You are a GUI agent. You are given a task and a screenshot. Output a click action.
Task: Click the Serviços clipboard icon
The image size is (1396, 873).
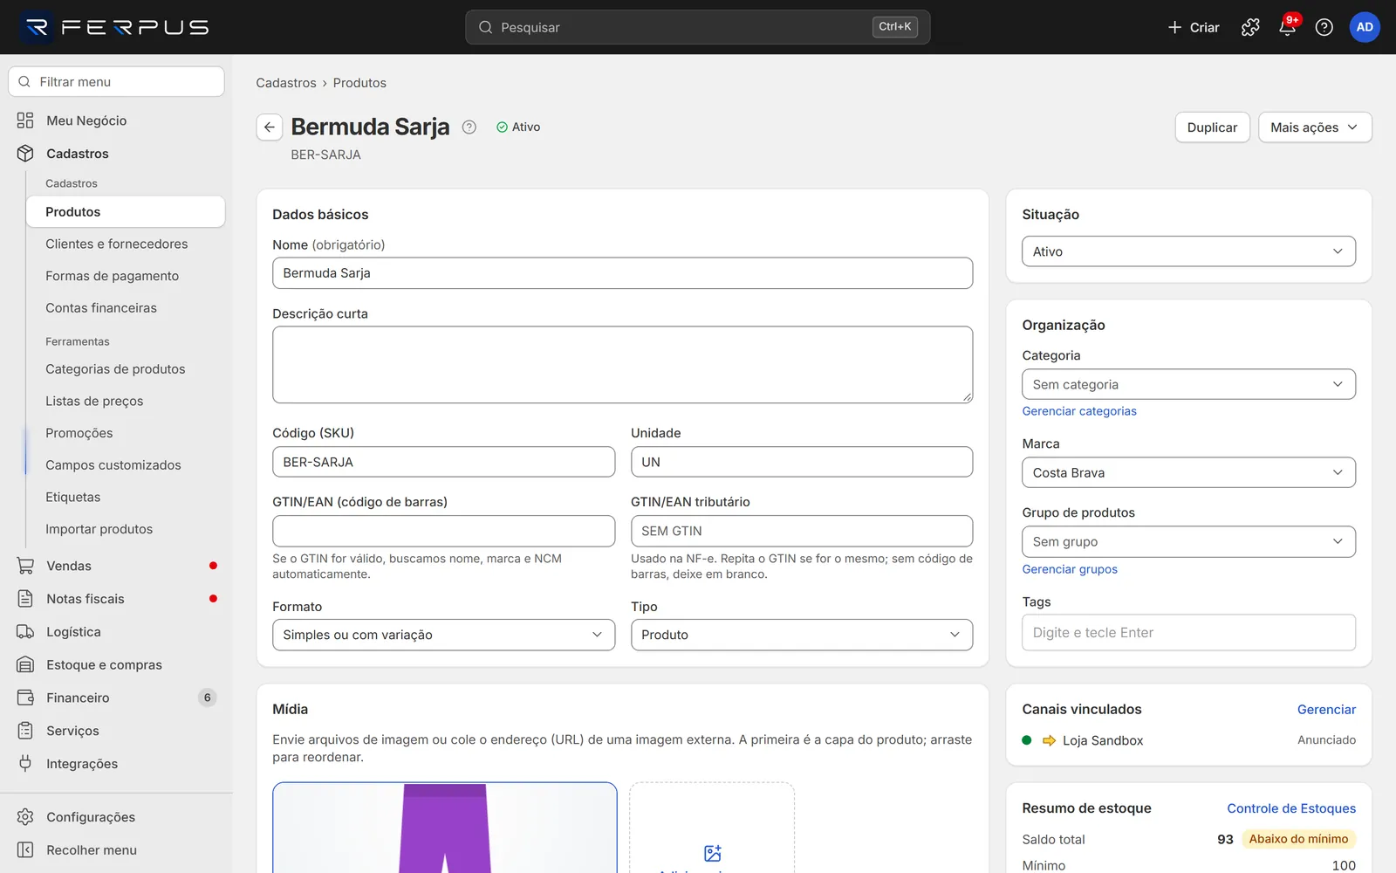25,731
